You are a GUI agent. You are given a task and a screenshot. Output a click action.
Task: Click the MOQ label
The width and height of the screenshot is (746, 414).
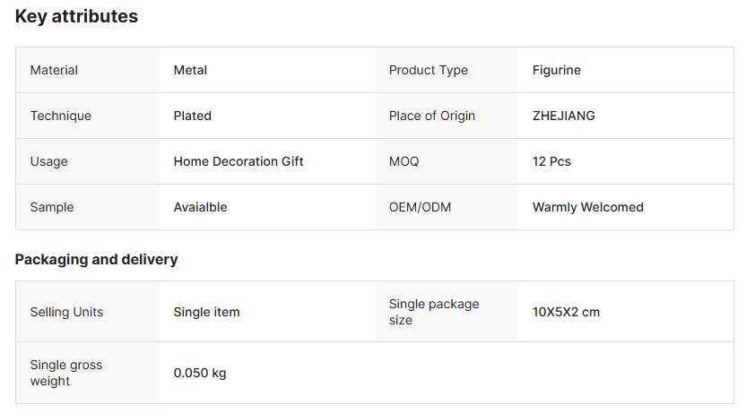[x=403, y=161]
